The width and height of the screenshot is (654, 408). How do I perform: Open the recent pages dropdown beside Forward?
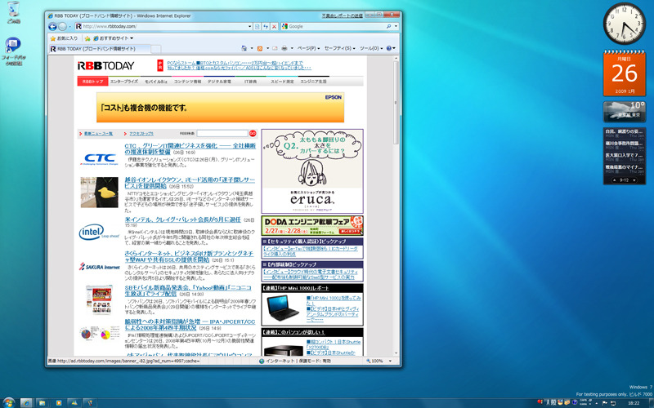(69, 27)
